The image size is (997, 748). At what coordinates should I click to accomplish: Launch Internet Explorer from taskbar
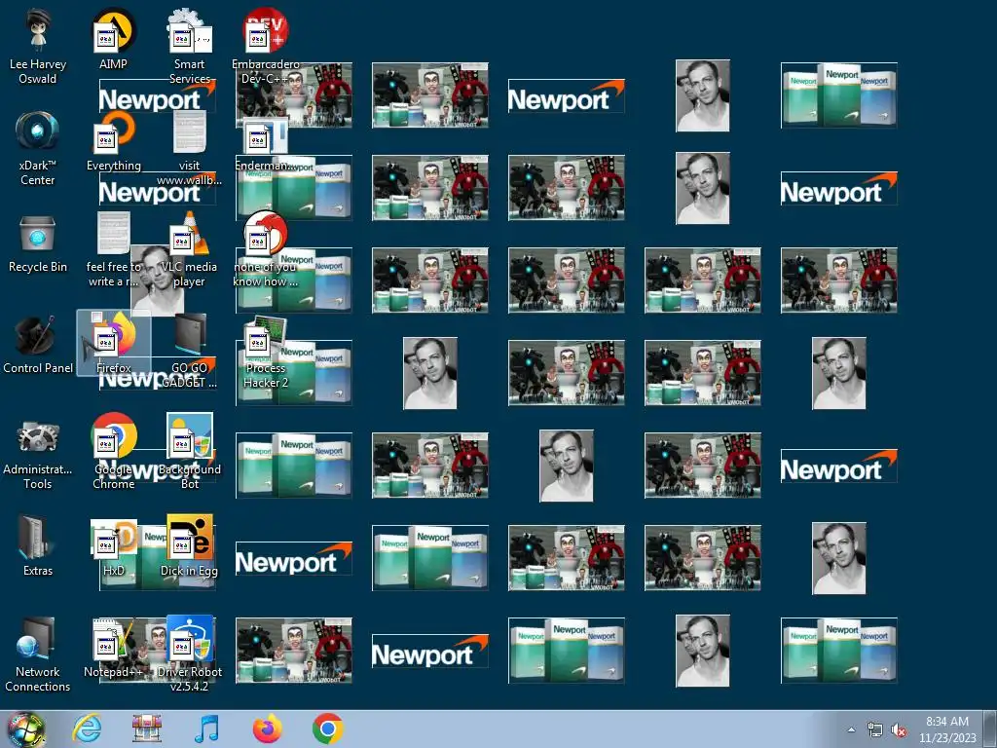coord(87,729)
